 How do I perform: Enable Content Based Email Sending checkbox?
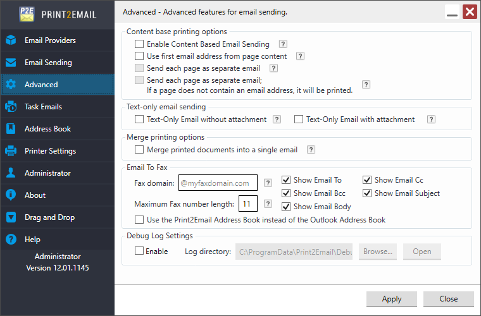[x=139, y=44]
